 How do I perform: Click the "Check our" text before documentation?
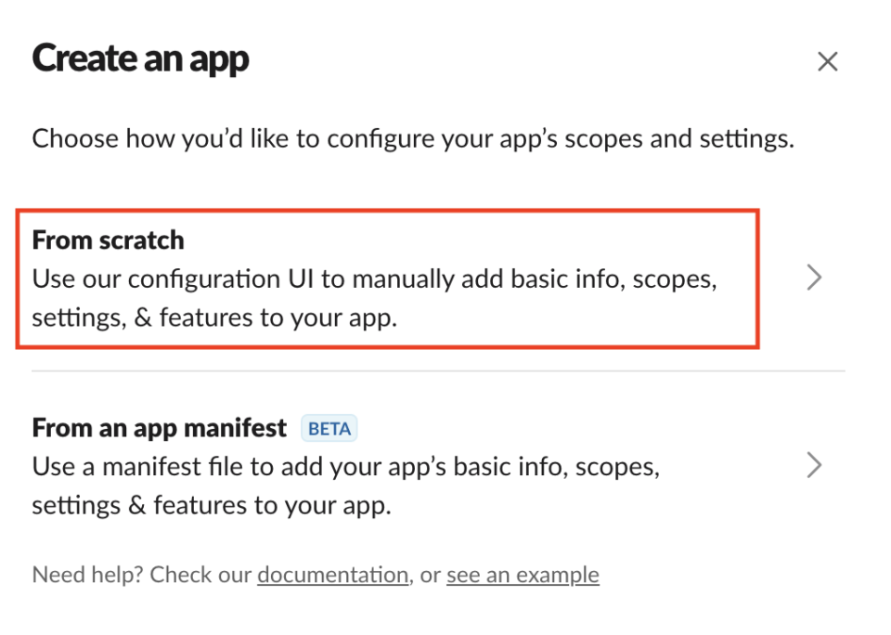click(202, 576)
